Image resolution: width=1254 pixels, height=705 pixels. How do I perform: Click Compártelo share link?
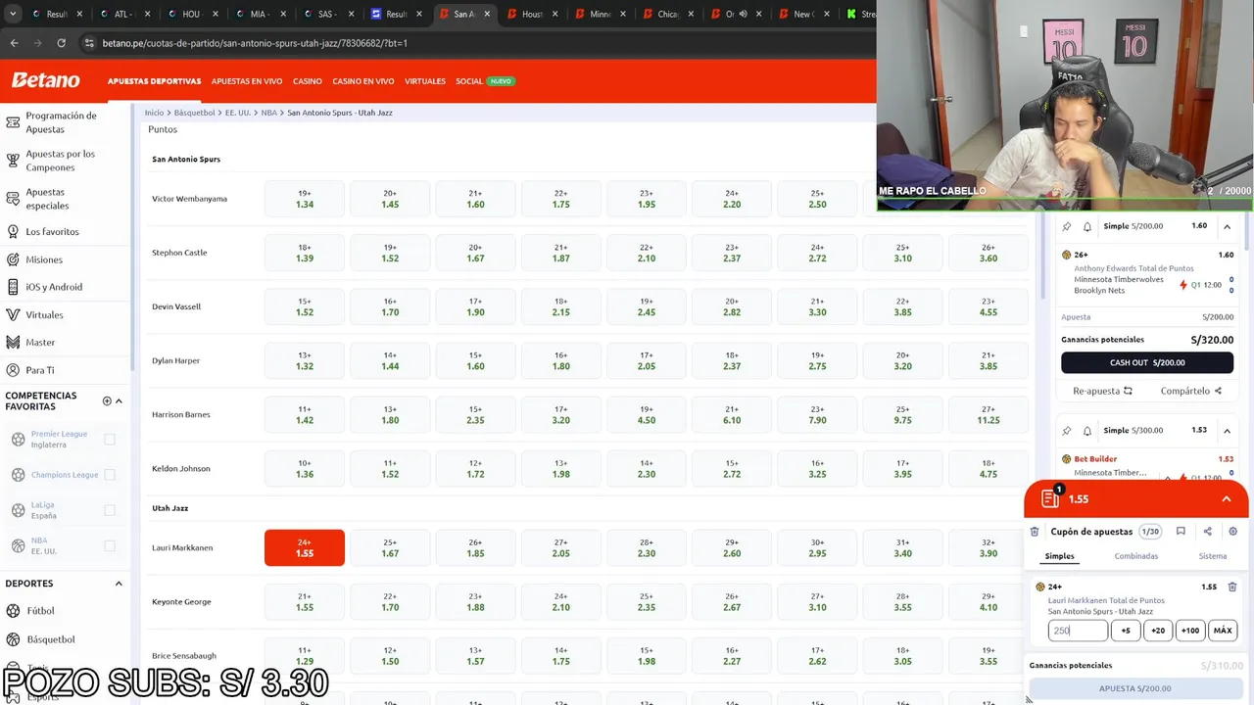click(1190, 391)
